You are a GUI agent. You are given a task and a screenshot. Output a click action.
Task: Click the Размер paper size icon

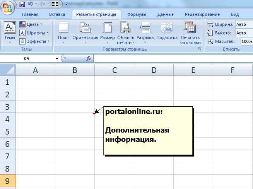click(x=107, y=27)
